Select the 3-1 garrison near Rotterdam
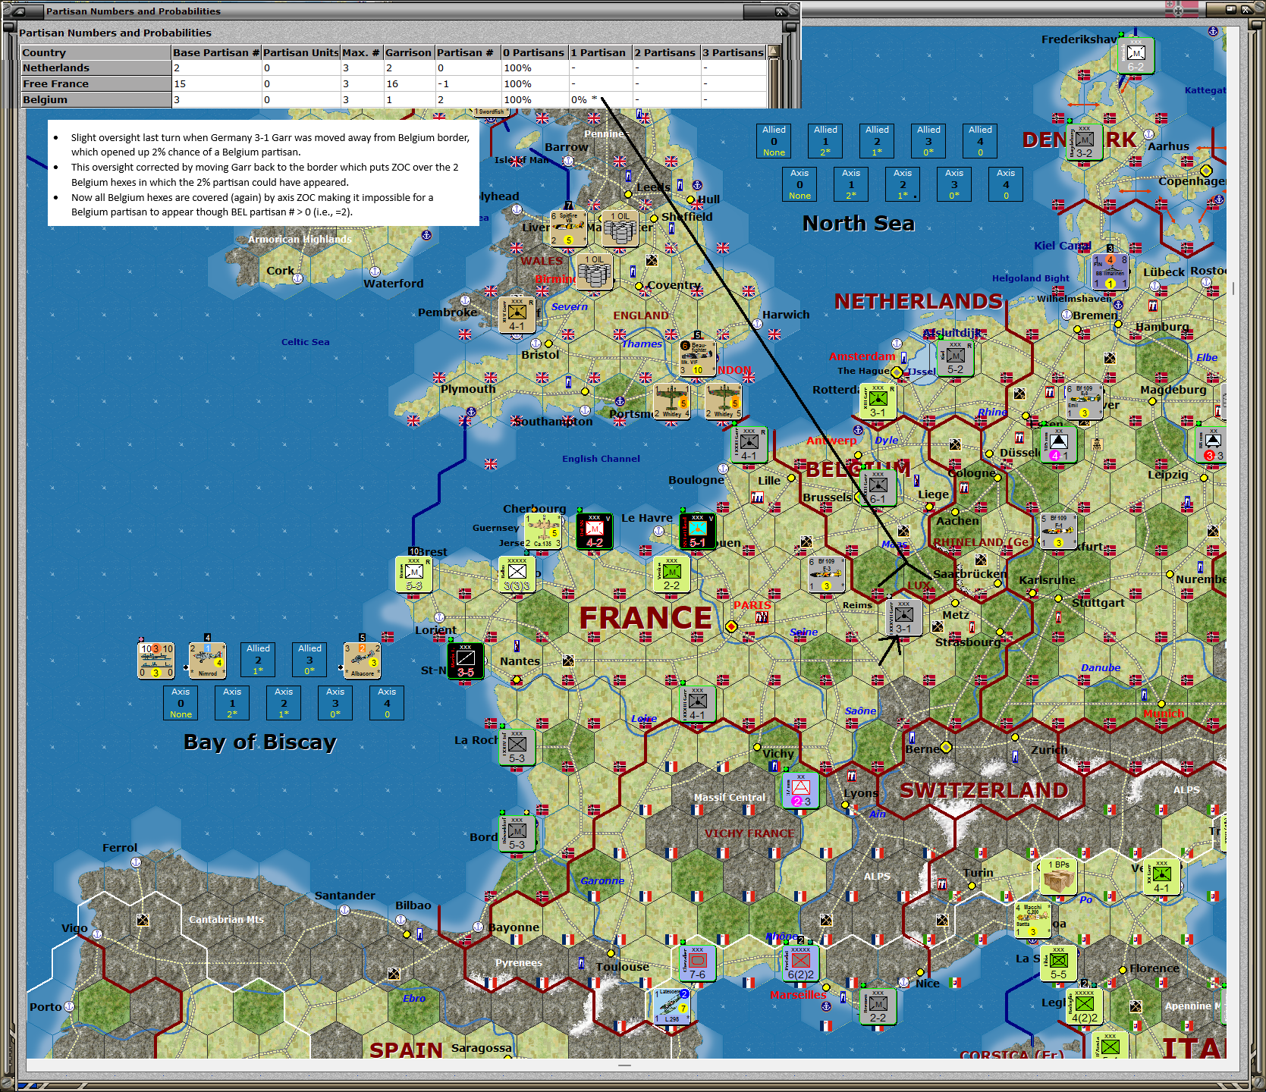The width and height of the screenshot is (1266, 1092). coord(878,402)
